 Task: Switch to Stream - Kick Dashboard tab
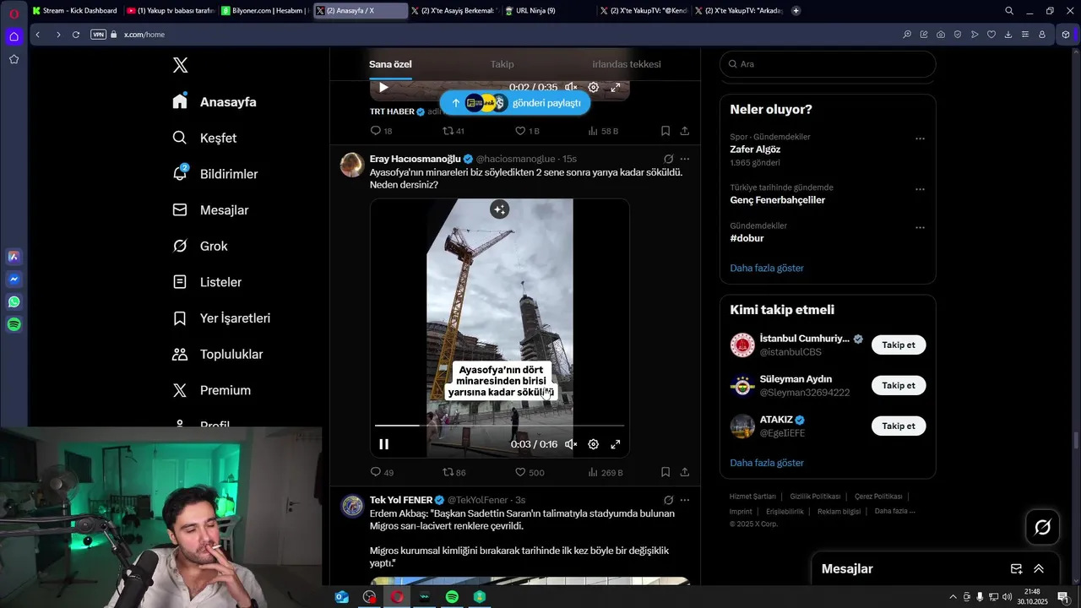74,11
